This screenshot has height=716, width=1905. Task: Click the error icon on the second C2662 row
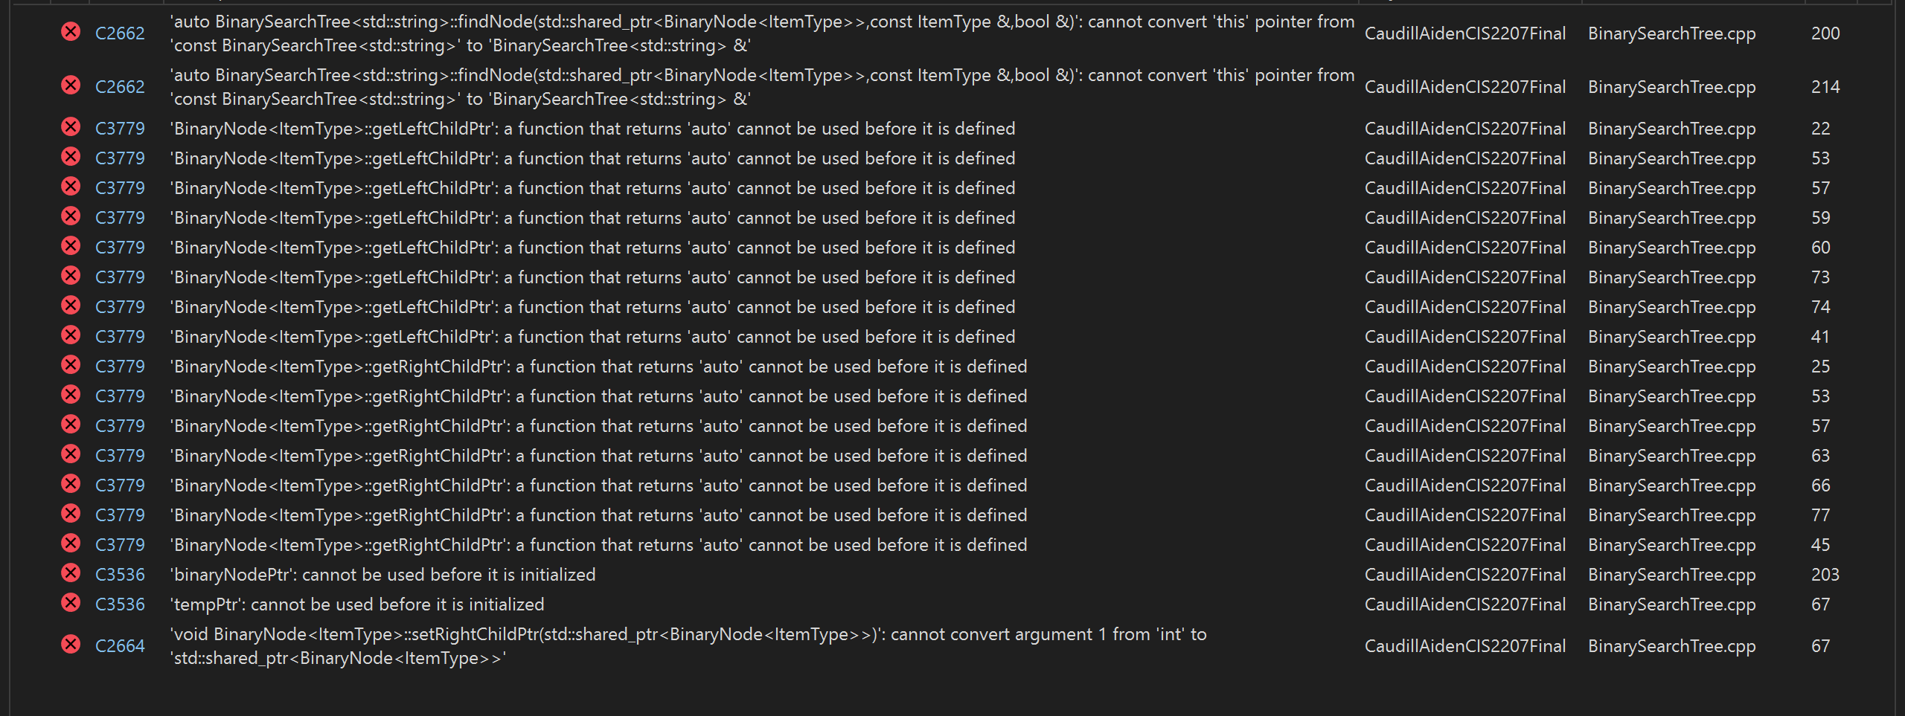point(71,86)
